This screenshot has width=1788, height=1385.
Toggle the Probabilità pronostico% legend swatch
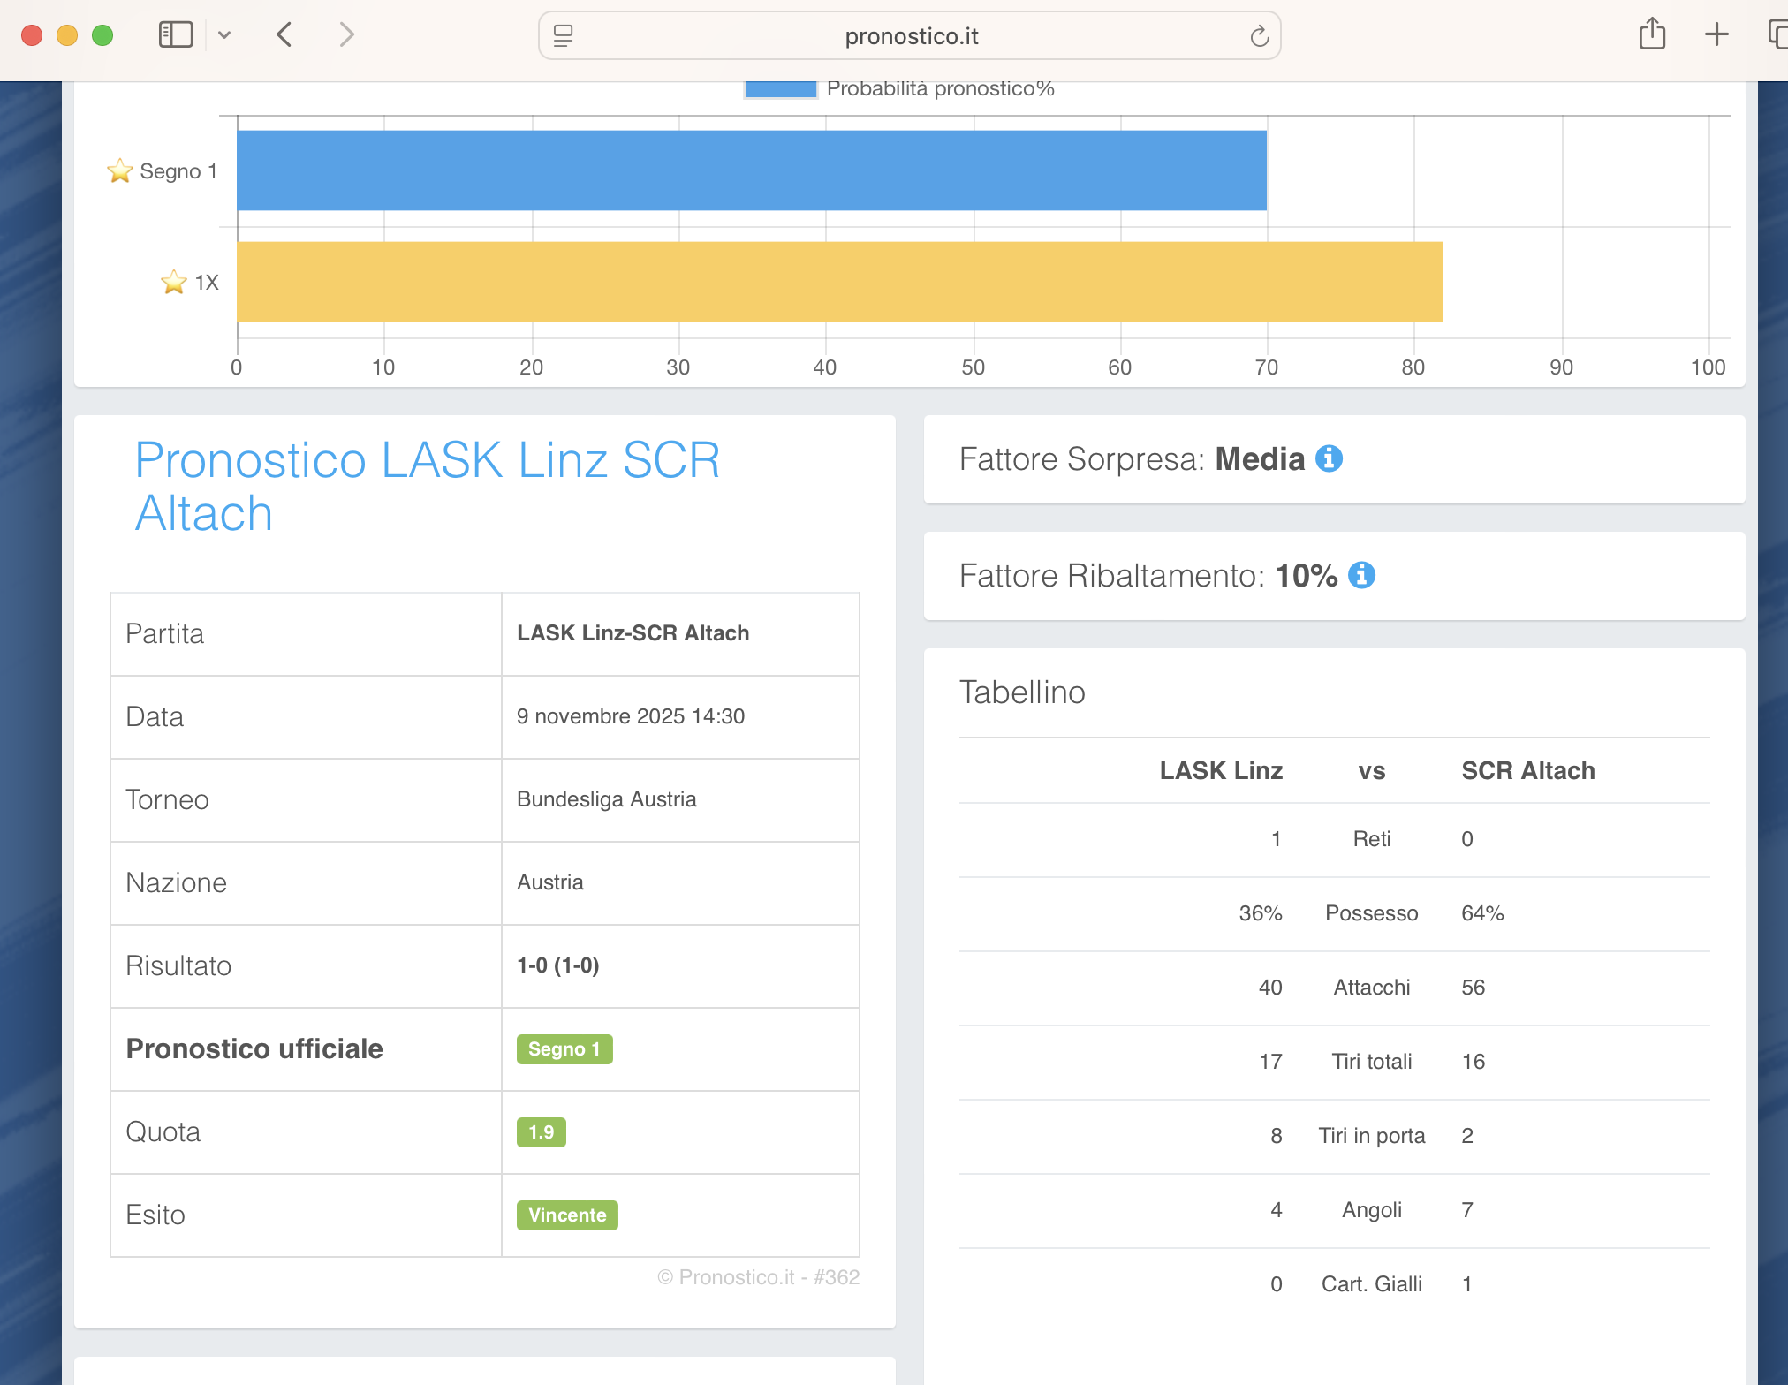(x=780, y=89)
